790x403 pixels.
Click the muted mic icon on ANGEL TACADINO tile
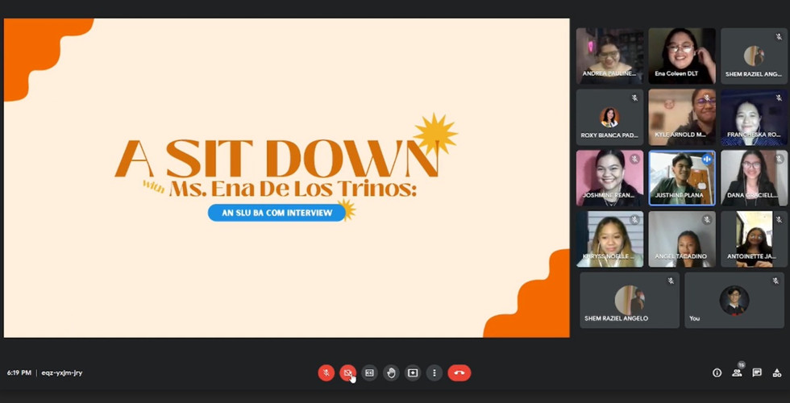coord(707,219)
